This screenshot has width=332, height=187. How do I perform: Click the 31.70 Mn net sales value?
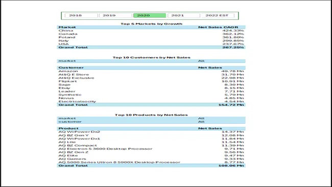(232, 75)
